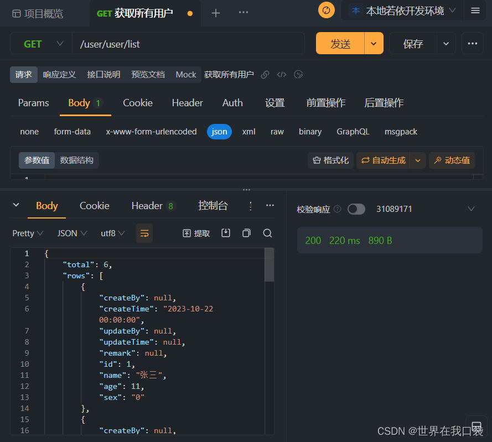
Task: Click the 保存 save button
Action: (413, 44)
